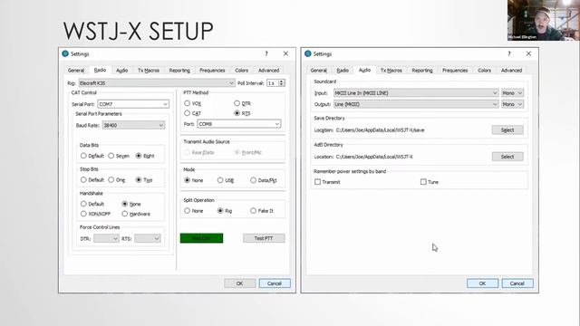Image resolution: width=580 pixels, height=326 pixels.
Task: Click the help question mark in right Settings window
Action: (x=509, y=53)
